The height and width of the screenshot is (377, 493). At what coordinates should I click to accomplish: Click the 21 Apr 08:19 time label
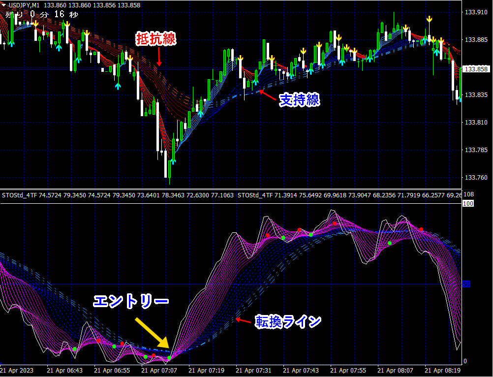[442, 370]
